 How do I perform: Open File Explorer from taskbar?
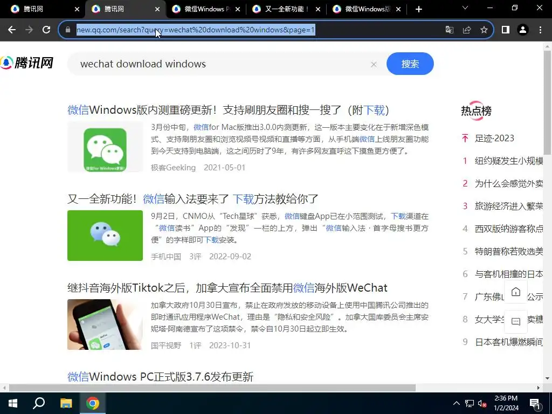[66, 403]
